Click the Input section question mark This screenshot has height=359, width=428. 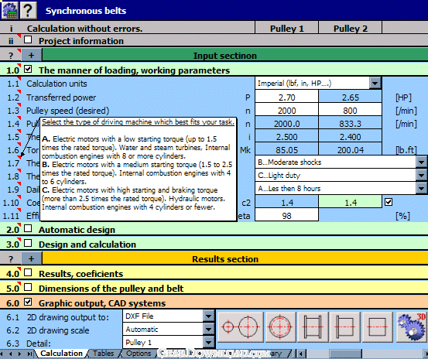click(10, 56)
